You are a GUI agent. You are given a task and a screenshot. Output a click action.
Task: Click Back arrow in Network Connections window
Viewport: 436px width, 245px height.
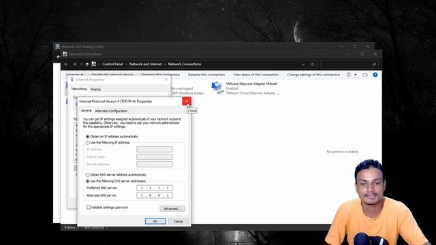tap(66, 64)
